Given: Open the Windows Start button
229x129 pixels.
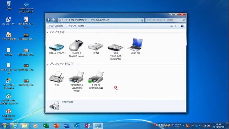Looking at the screenshot, I should (x=4, y=126).
